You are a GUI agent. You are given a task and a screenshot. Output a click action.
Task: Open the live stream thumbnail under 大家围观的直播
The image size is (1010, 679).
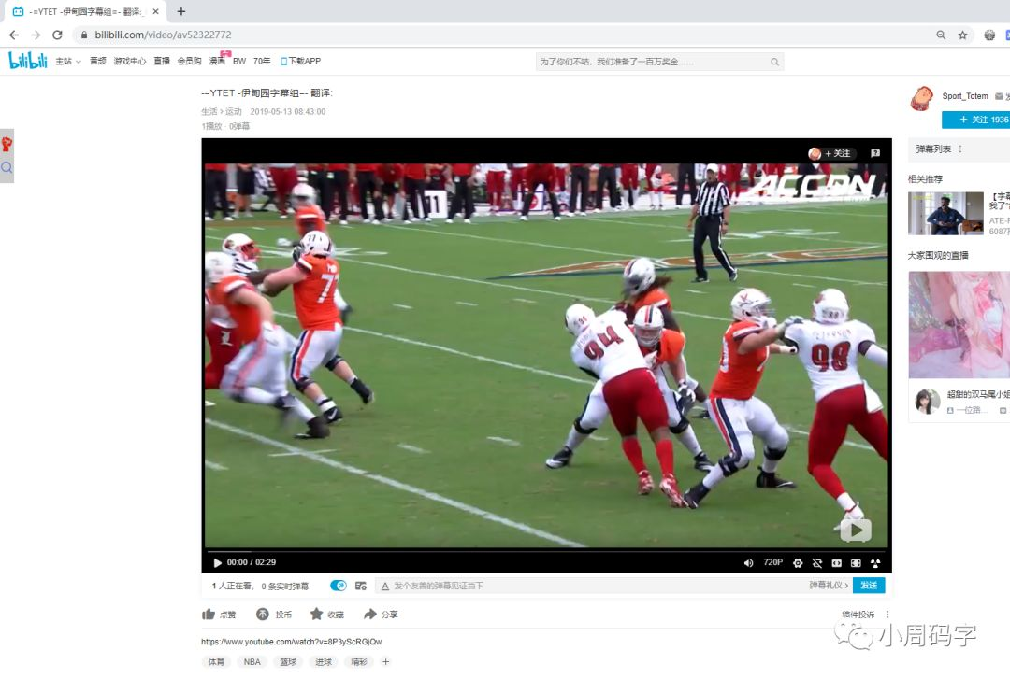959,324
